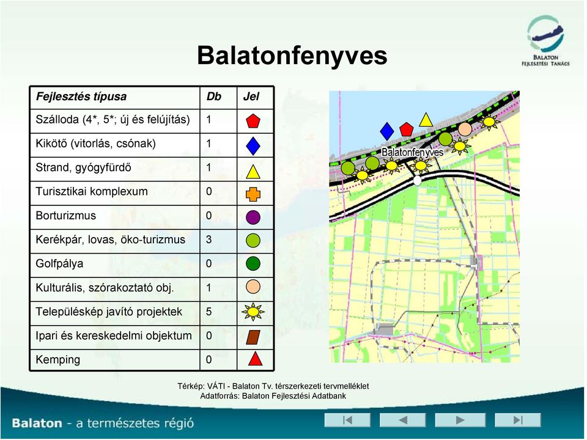587x440 pixels.
Task: Select the Db value 5 in Településkép row
Action: click(x=209, y=312)
